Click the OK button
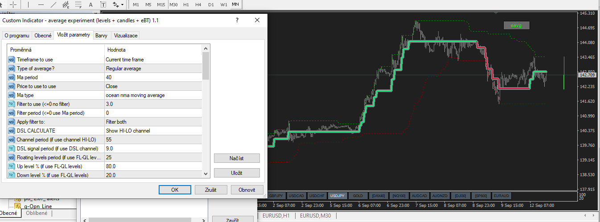Image resolution: width=600 pixels, height=222 pixels. coord(175,190)
